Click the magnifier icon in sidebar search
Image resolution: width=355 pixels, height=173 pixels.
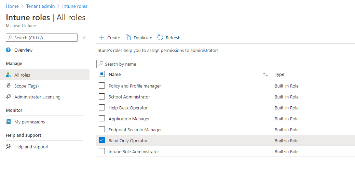(x=10, y=38)
